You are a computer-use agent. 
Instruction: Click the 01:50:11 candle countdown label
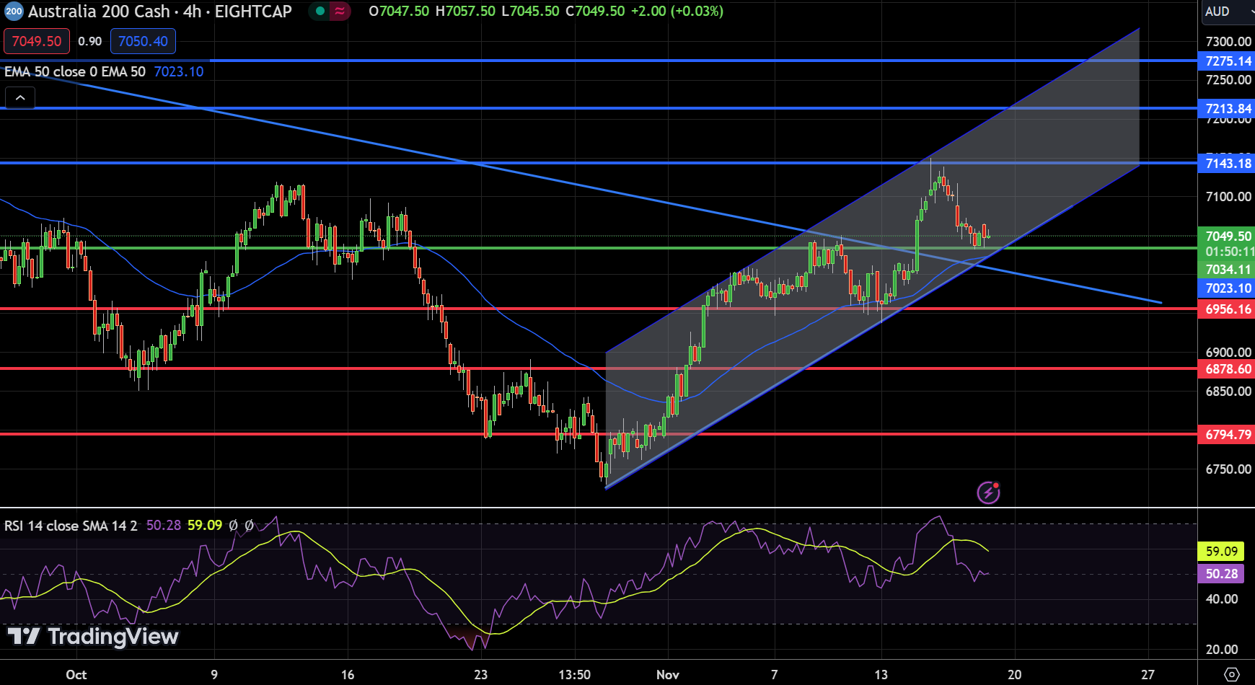click(x=1229, y=252)
